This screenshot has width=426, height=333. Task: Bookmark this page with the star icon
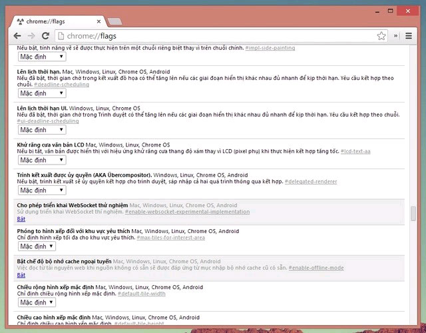[381, 36]
